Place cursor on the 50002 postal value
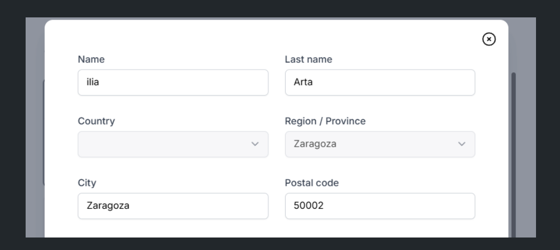This screenshot has height=250, width=560. tap(309, 205)
